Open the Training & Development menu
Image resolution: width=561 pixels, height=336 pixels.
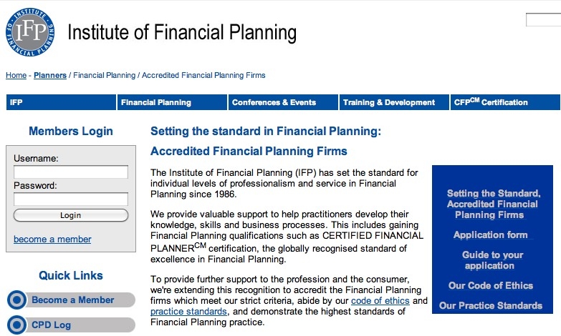pyautogui.click(x=394, y=102)
